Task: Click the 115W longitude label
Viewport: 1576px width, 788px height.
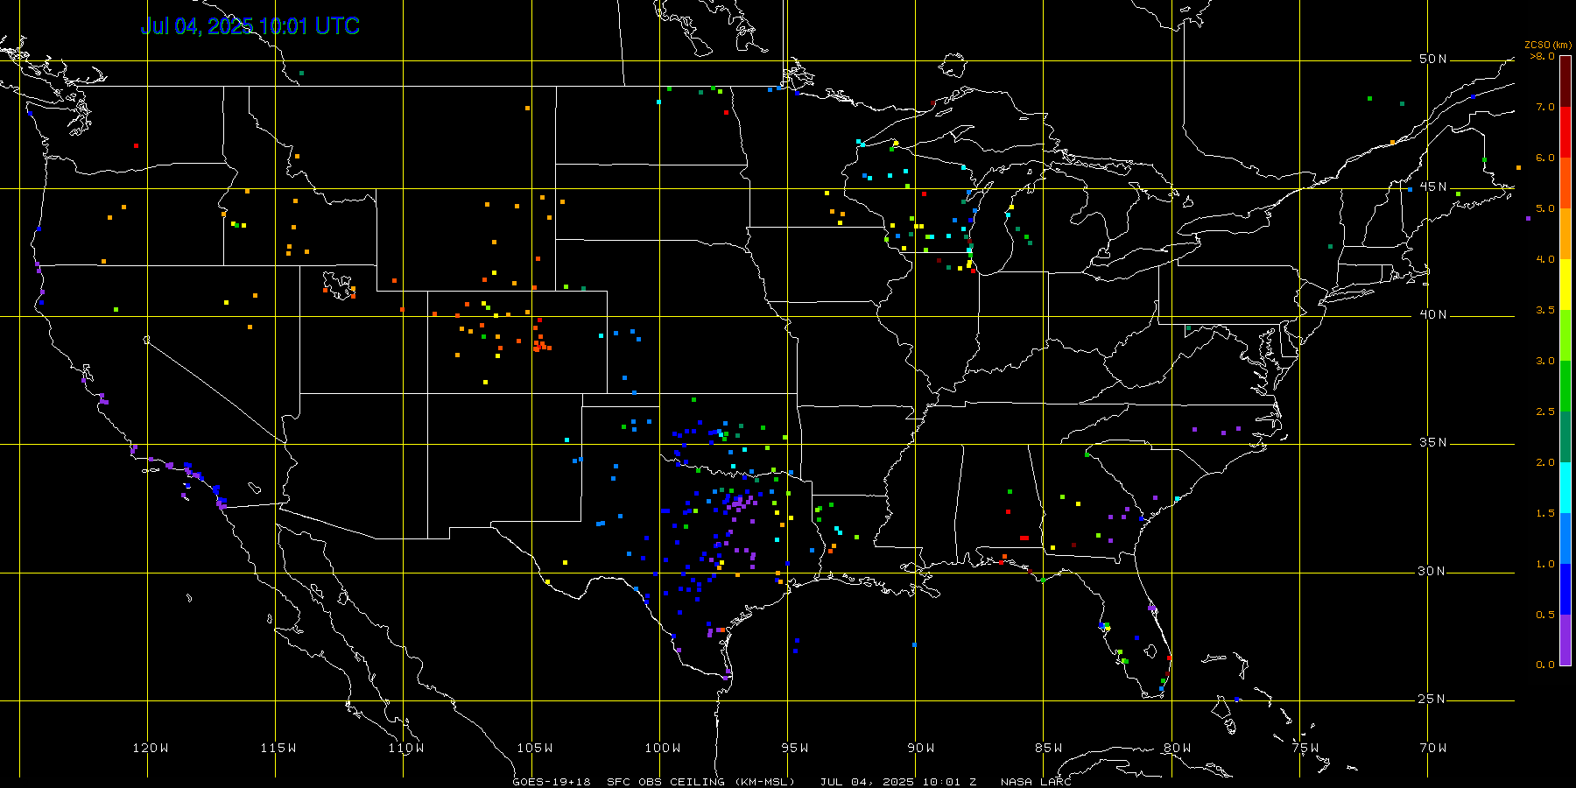Action: click(278, 748)
